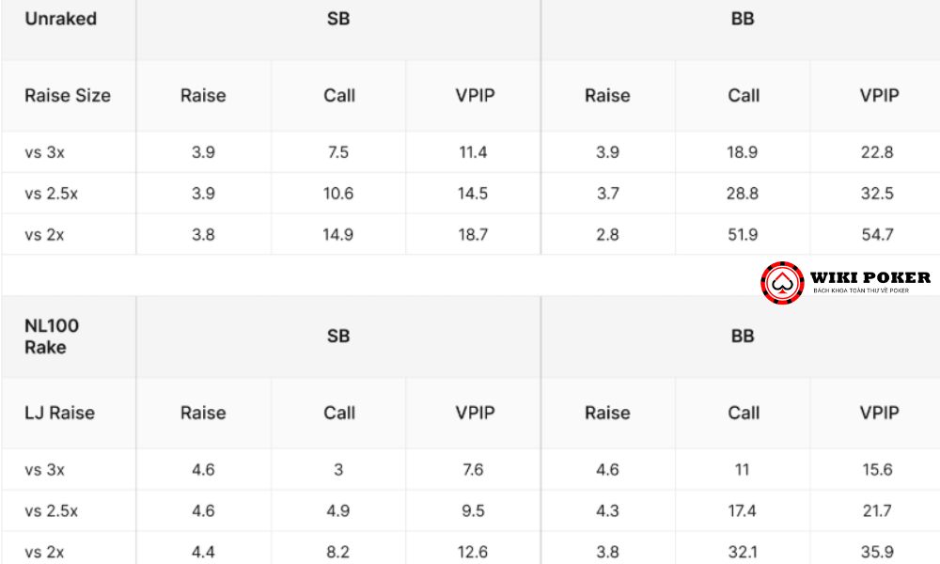Click the SB header in Unraked table

coord(338,19)
